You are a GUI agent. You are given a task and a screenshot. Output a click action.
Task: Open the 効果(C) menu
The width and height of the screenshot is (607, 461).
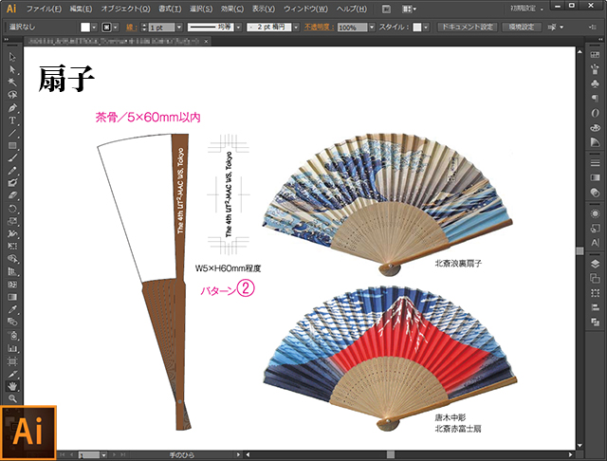click(231, 9)
